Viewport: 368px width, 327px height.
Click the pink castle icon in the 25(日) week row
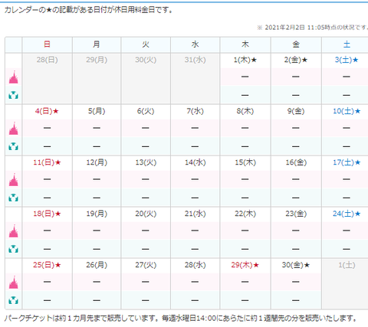pyautogui.click(x=14, y=283)
